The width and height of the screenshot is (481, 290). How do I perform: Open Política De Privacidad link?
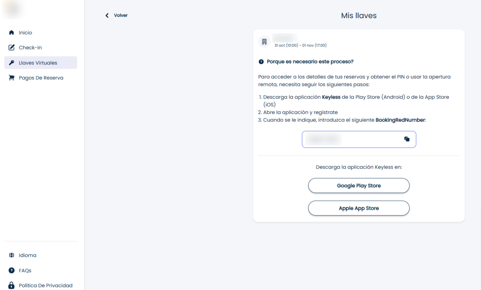[46, 285]
